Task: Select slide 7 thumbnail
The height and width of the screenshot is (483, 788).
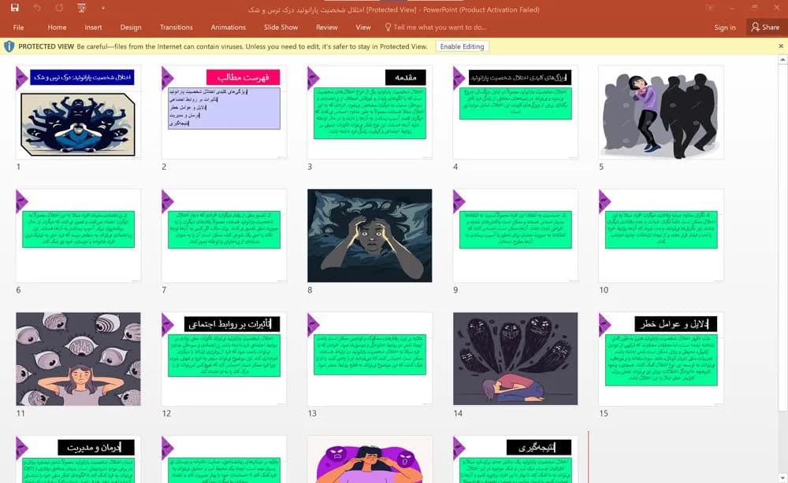Action: coord(224,235)
